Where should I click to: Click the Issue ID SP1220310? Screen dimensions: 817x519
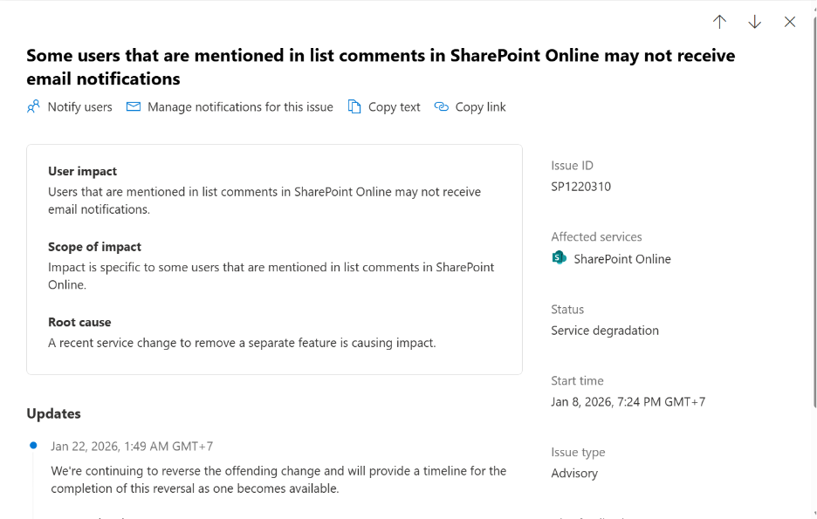tap(580, 187)
